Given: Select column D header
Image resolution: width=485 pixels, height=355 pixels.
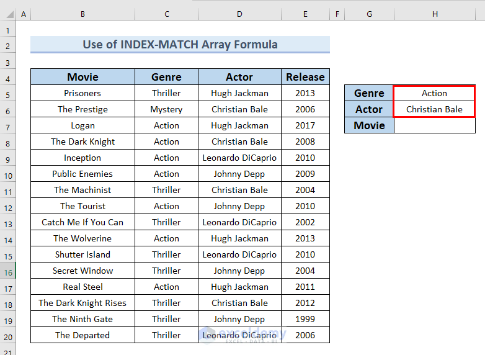Looking at the screenshot, I should point(239,14).
